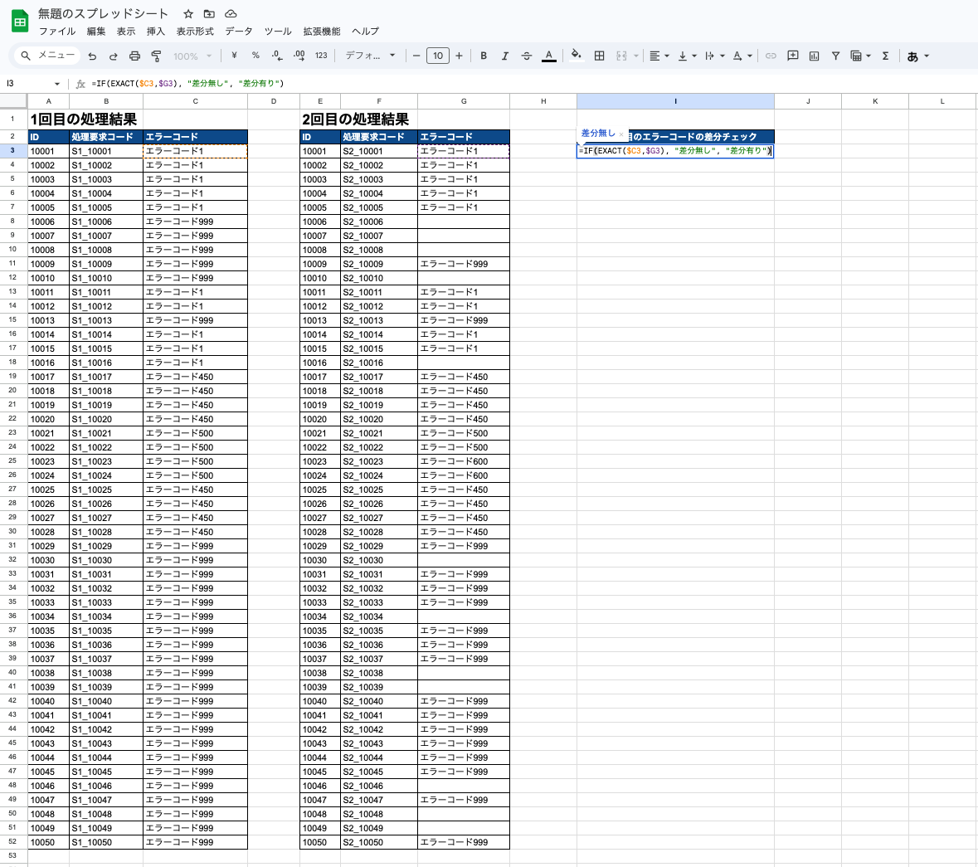Open the ファイル menu
Image resolution: width=978 pixels, height=867 pixels.
56,32
